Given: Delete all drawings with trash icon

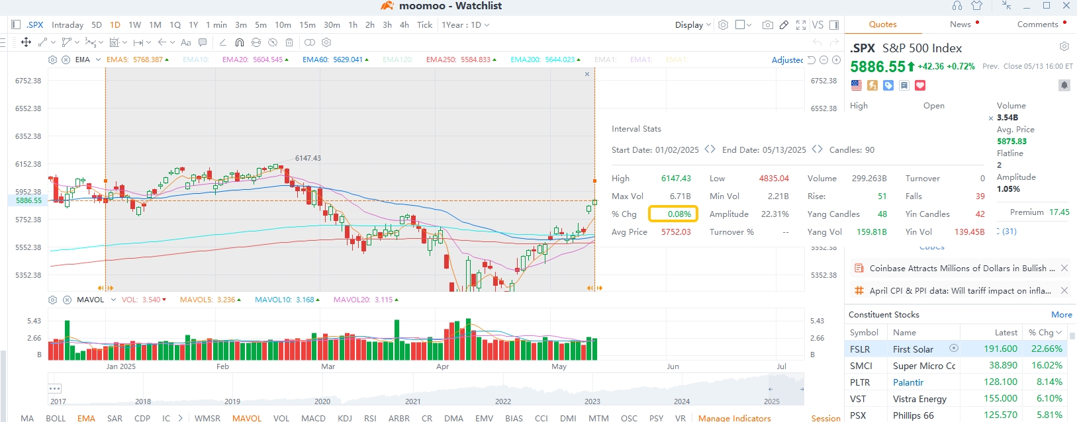Looking at the screenshot, I should 289,42.
